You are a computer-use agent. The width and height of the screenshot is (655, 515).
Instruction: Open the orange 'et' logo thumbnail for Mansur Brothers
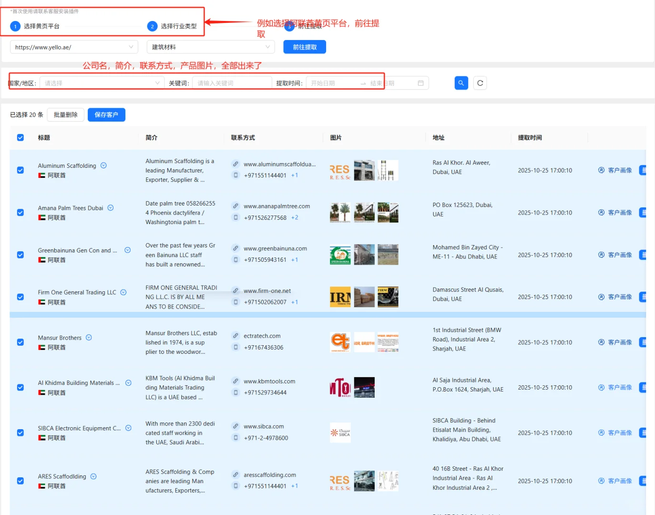(340, 342)
